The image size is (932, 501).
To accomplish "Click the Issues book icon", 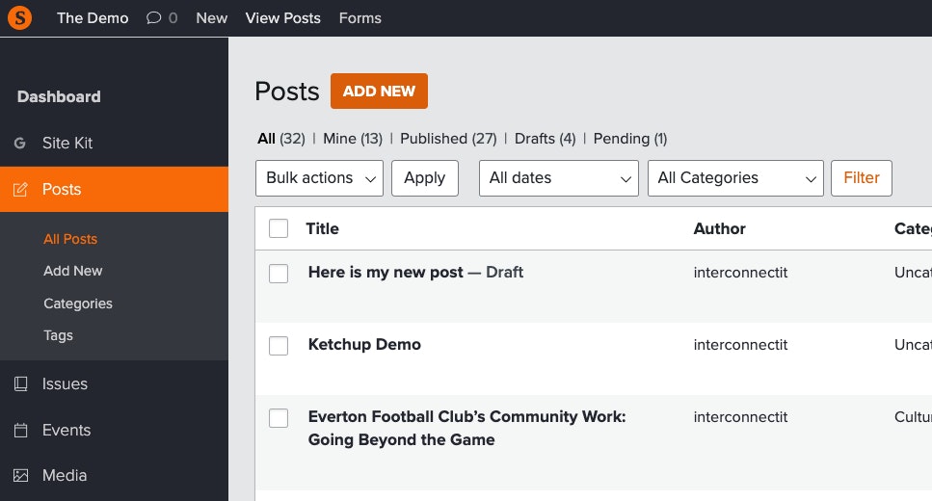I will (x=20, y=384).
